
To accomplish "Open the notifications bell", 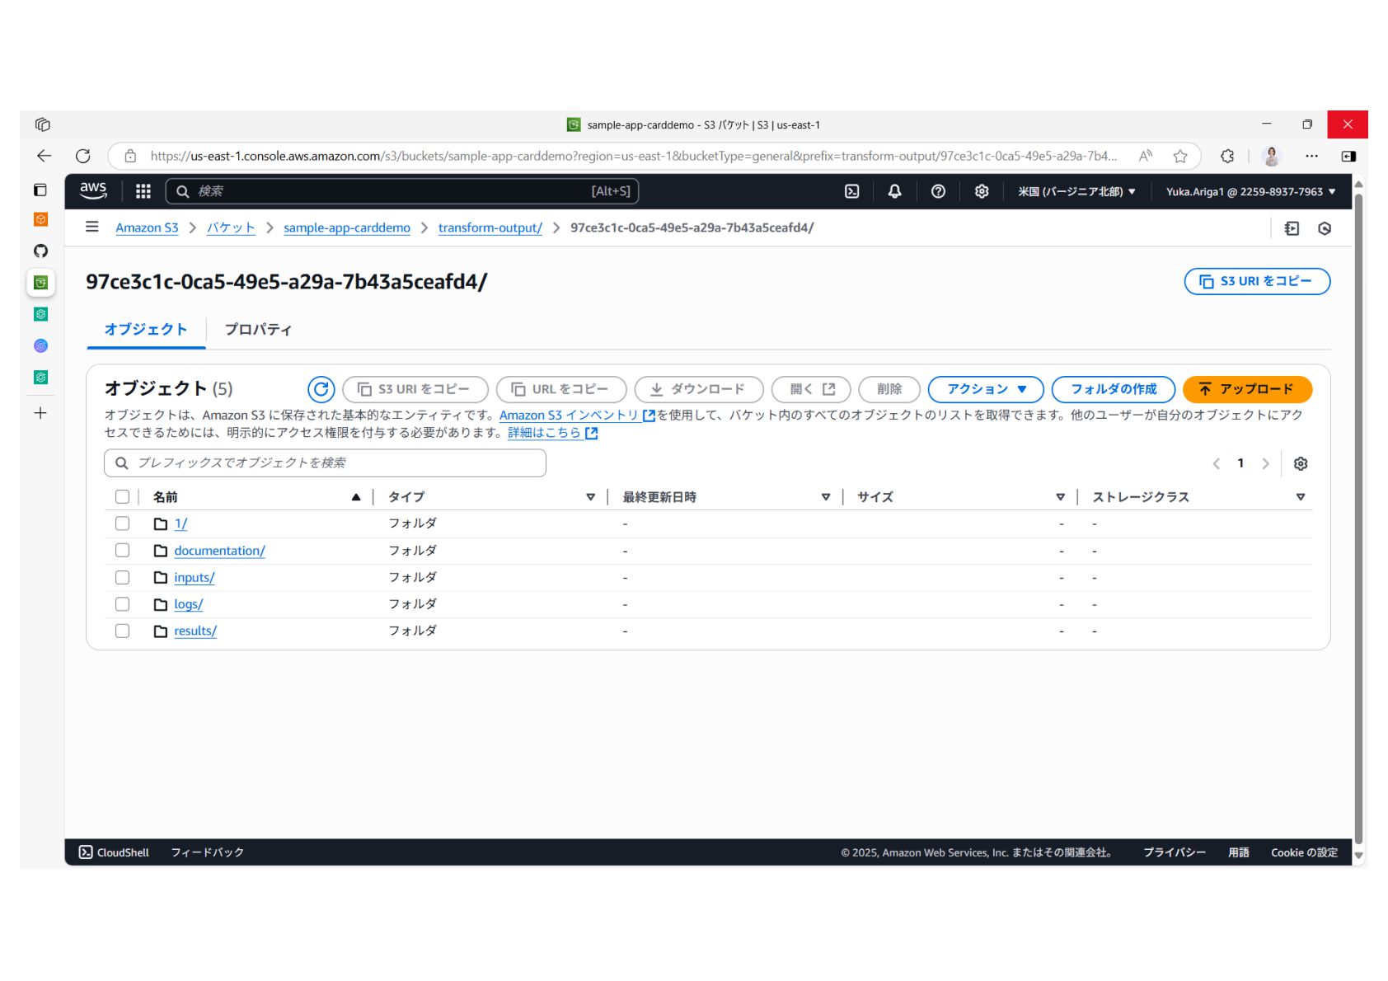I will click(x=894, y=191).
